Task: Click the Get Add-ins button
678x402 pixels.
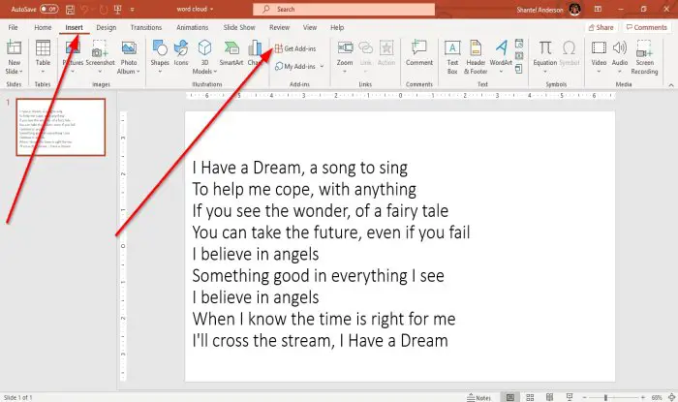Action: 295,48
